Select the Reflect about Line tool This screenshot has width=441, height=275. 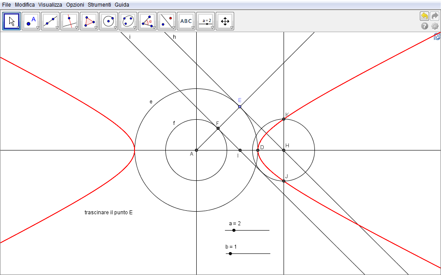tap(167, 21)
